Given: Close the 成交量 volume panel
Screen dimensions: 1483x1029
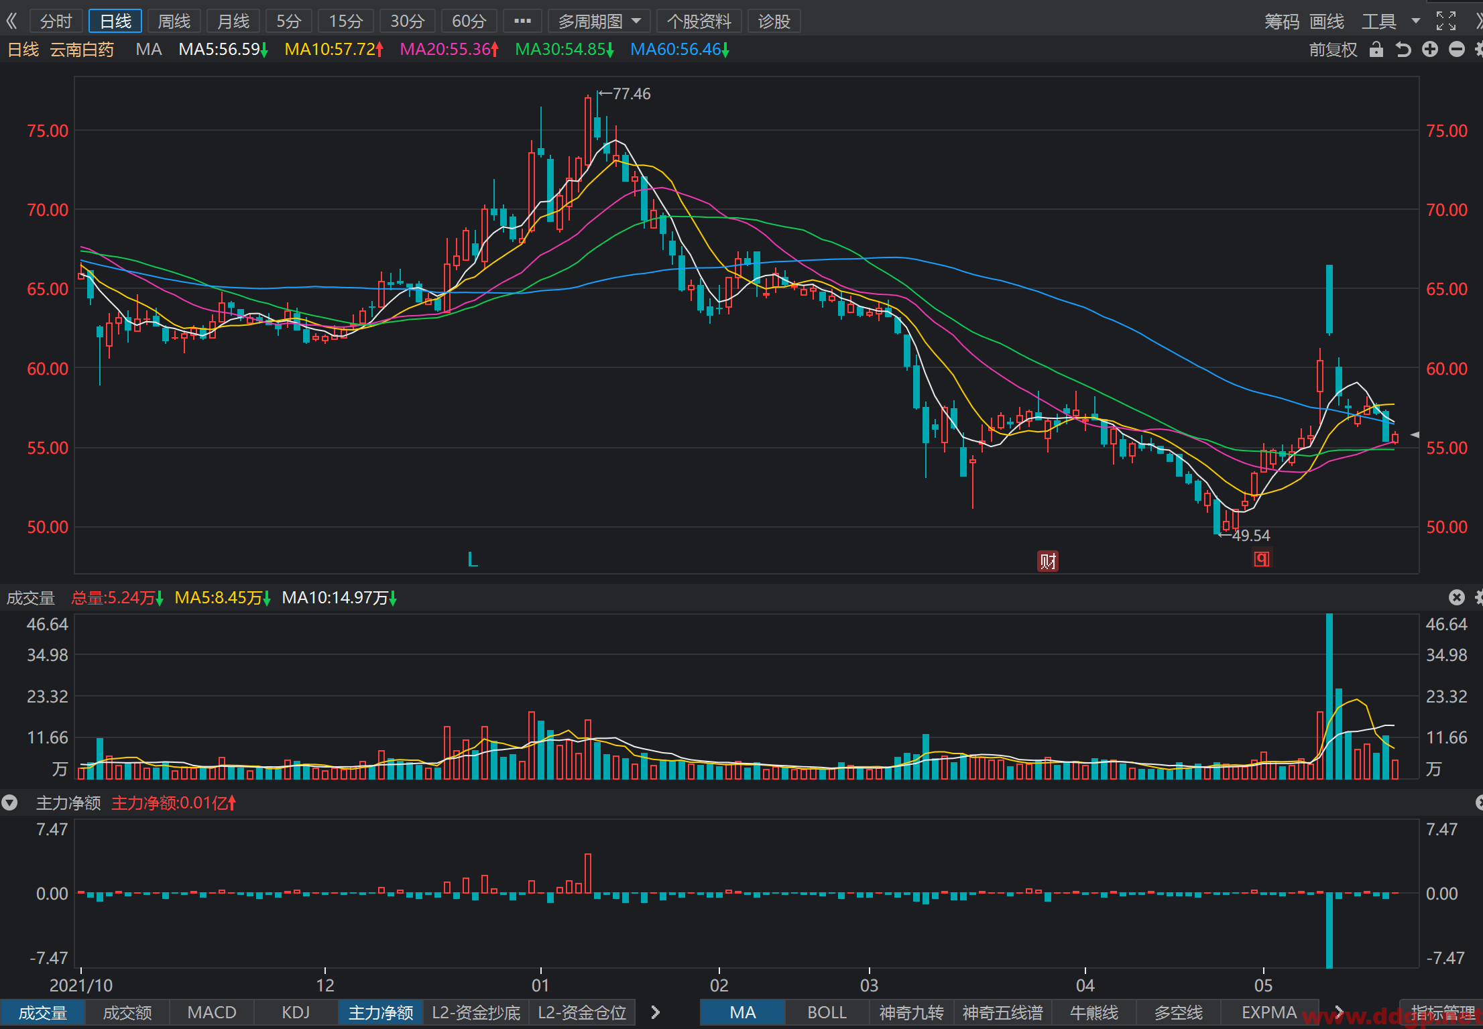Looking at the screenshot, I should coord(1457,597).
